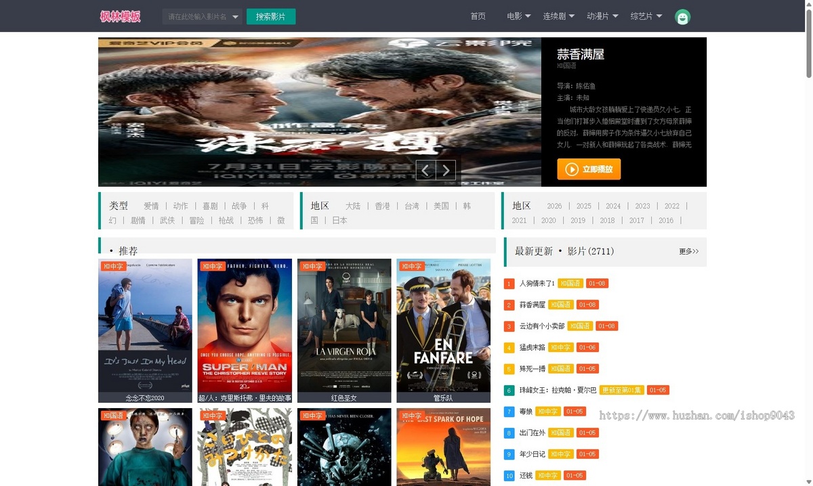813x486 pixels.
Task: Filter by year 2017
Action: click(x=637, y=221)
